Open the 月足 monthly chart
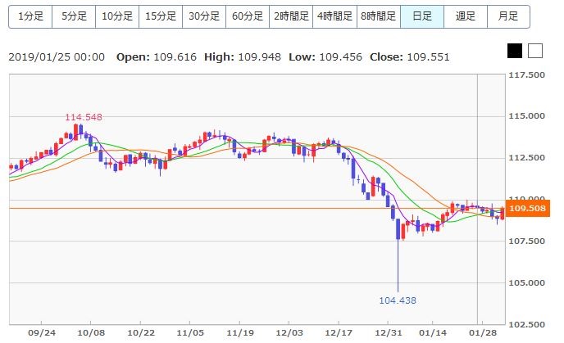Viewport: 564px width, 343px height. pos(508,16)
